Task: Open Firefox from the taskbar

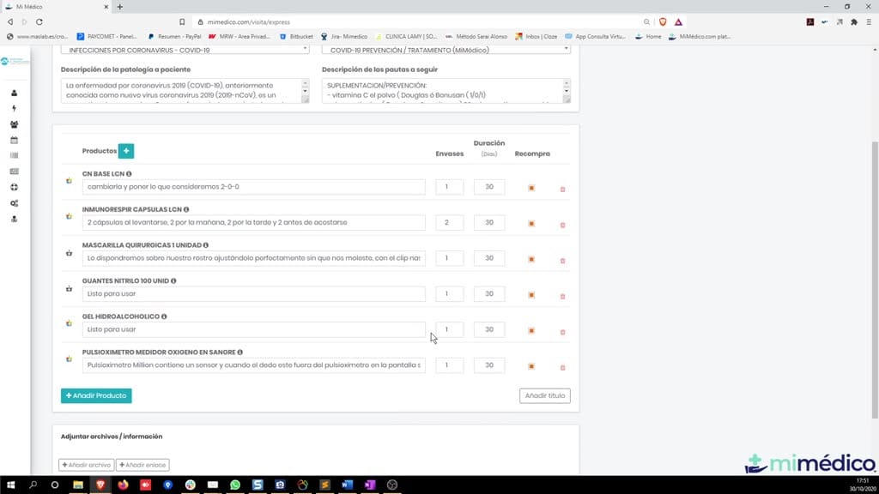Action: click(x=123, y=485)
